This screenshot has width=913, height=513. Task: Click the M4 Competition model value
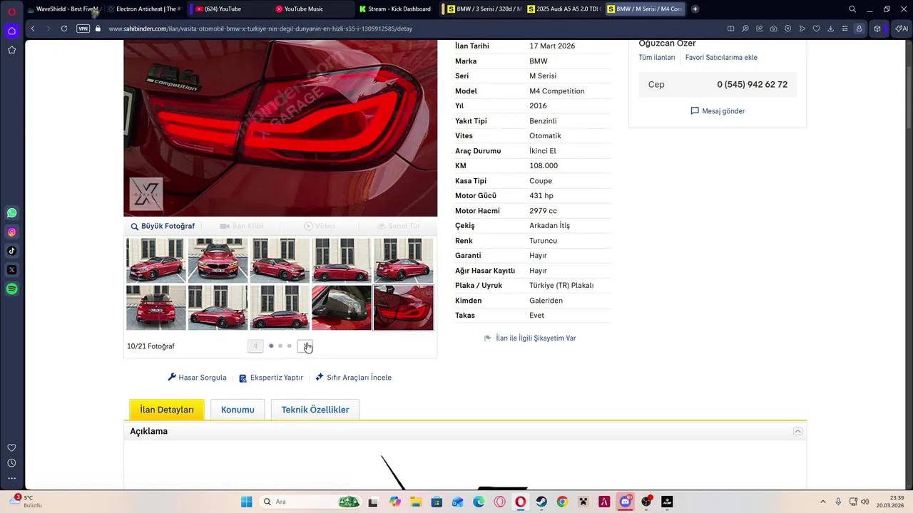(x=557, y=91)
